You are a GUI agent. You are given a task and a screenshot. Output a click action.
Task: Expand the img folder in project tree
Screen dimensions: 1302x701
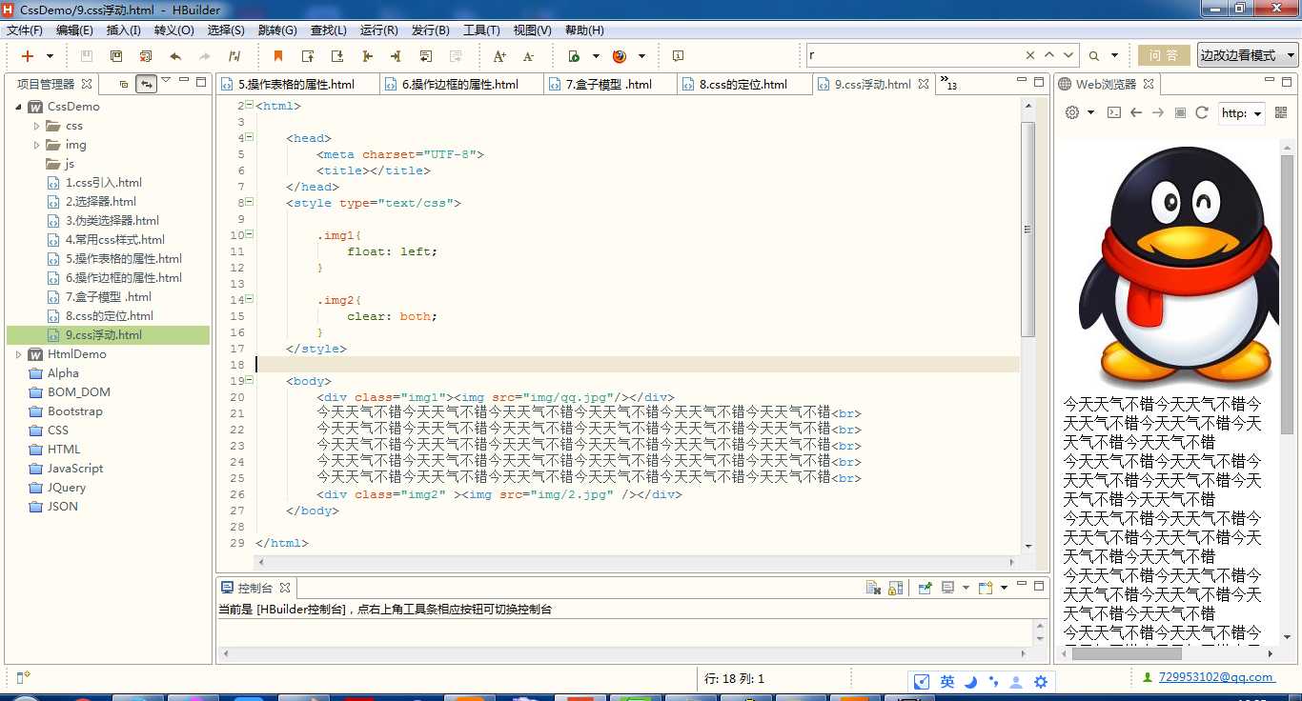[37, 145]
